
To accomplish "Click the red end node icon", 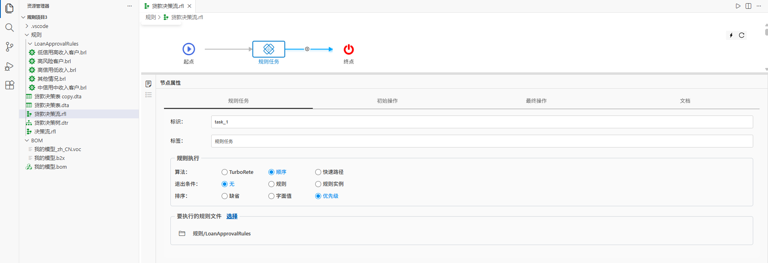I will 348,49.
